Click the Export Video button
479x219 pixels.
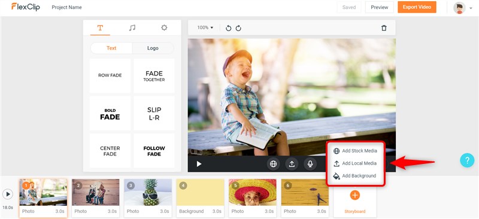pos(417,7)
